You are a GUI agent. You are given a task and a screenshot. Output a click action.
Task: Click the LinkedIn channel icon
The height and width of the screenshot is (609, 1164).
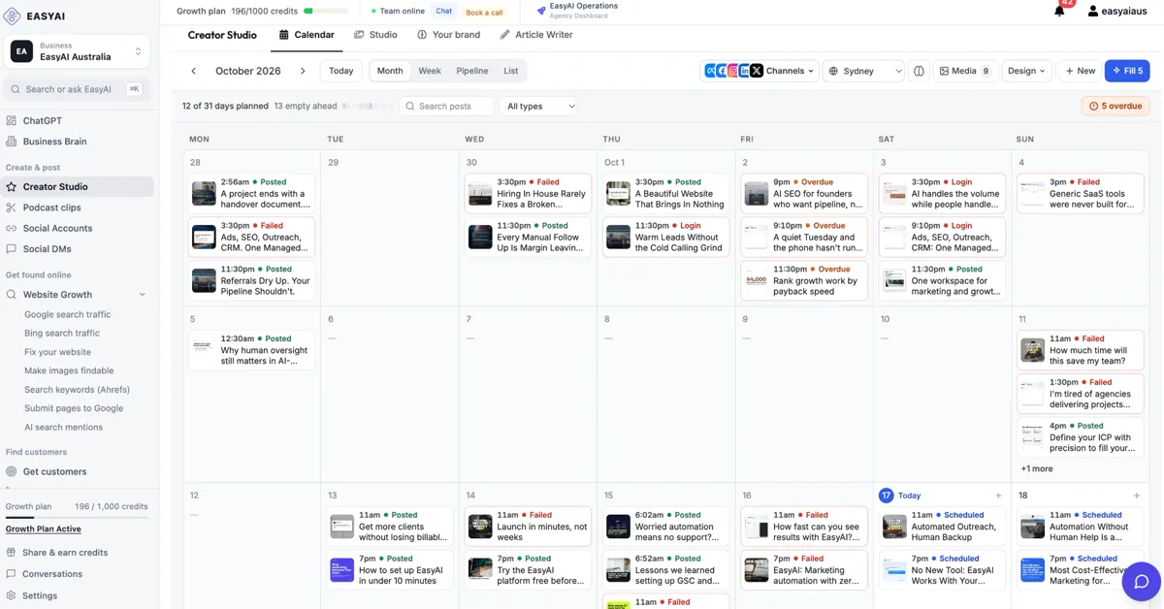click(x=745, y=71)
